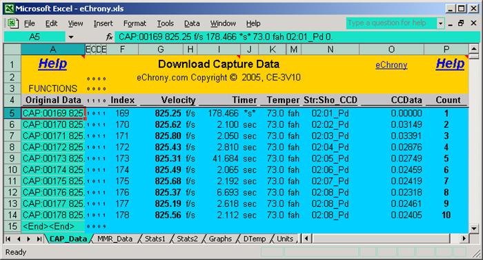Click vertical scrollbar down arrow

(x=474, y=228)
